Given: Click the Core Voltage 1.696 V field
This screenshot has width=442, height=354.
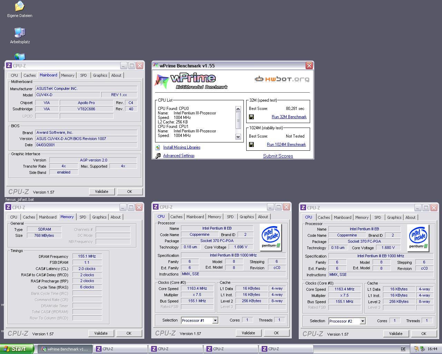Looking at the screenshot, I should pos(241,247).
